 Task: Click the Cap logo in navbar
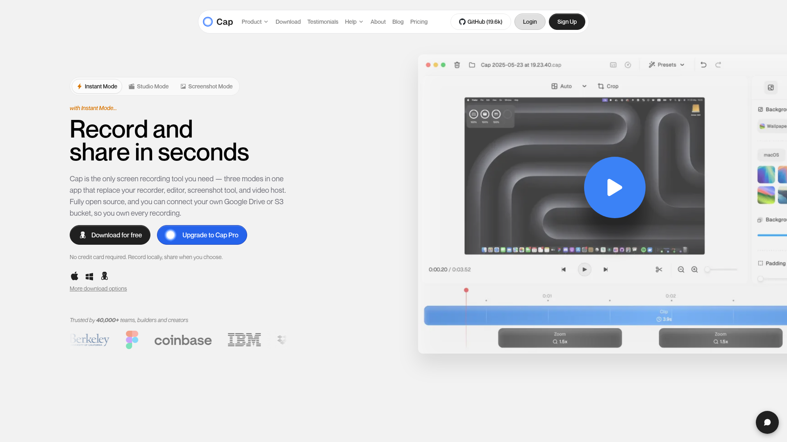click(x=218, y=22)
